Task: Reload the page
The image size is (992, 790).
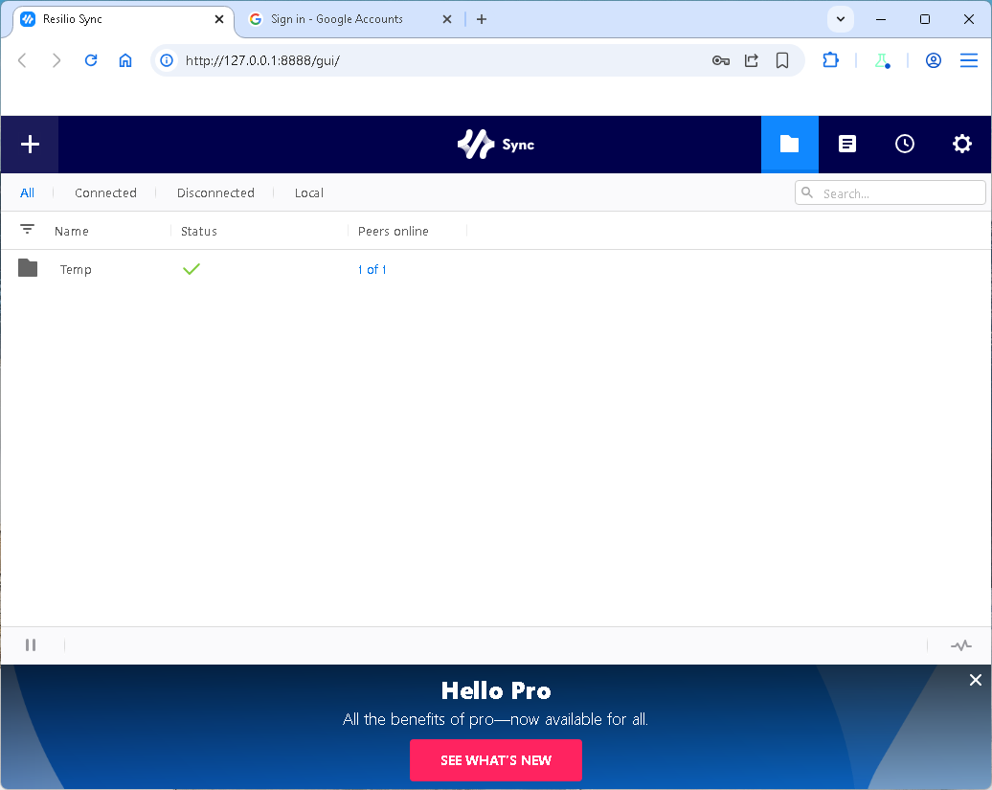Action: 91,60
